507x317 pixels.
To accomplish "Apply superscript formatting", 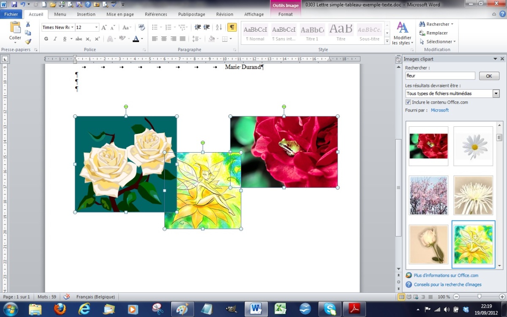I will coord(97,39).
